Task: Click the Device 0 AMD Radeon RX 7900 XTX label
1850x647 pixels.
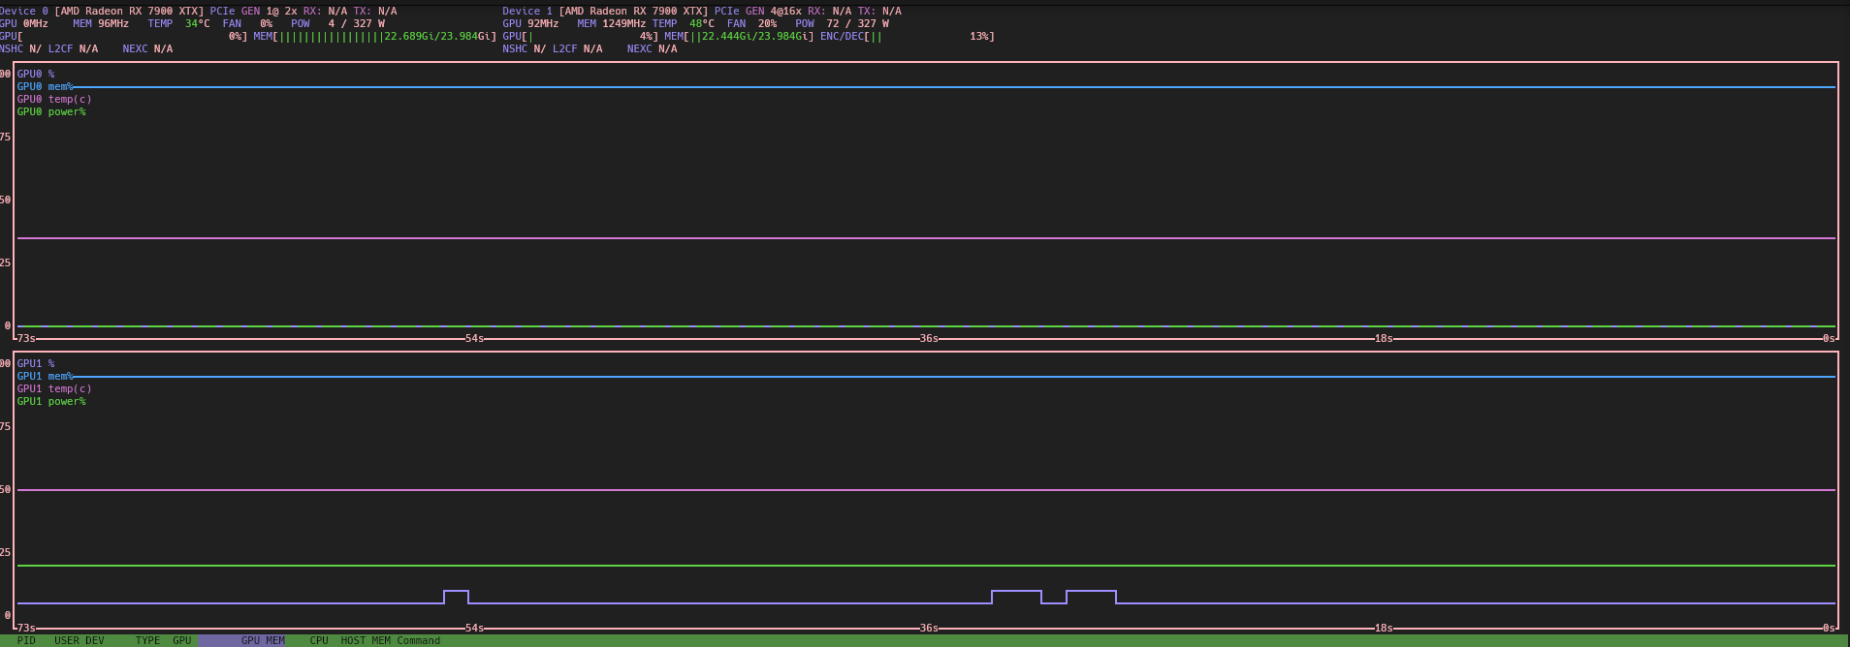Action: (x=102, y=11)
